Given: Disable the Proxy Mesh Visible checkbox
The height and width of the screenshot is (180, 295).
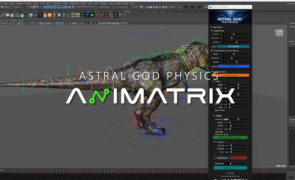Looking at the screenshot, I should tap(214, 134).
